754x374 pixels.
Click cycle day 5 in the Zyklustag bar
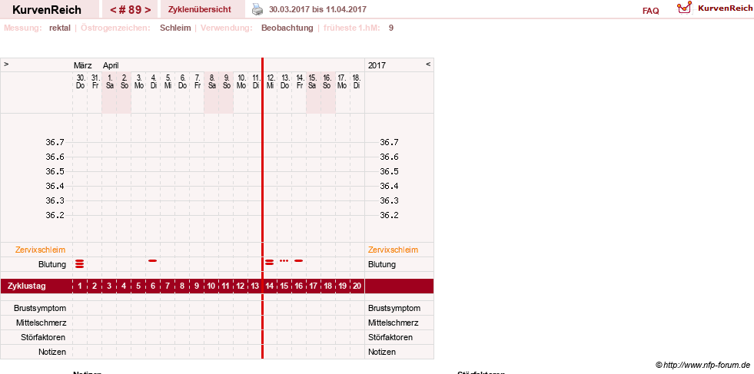[x=138, y=286]
